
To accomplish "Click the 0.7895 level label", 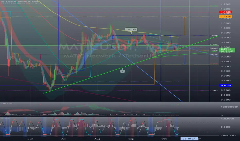I will point(214,48).
